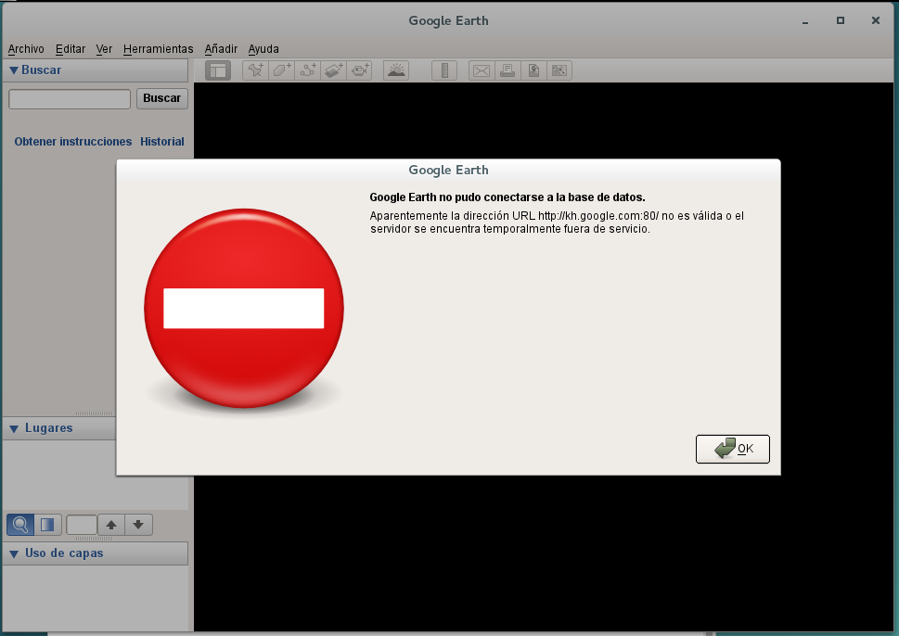This screenshot has height=636, width=899.
Task: Click the add image overlay icon
Action: tap(334, 70)
